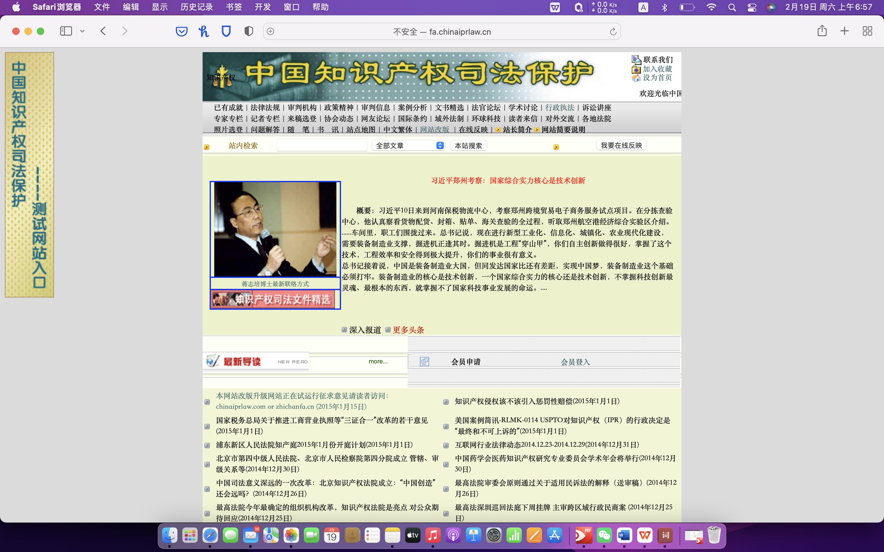
Task: Open the Bitwarden shield extension
Action: coord(226,31)
